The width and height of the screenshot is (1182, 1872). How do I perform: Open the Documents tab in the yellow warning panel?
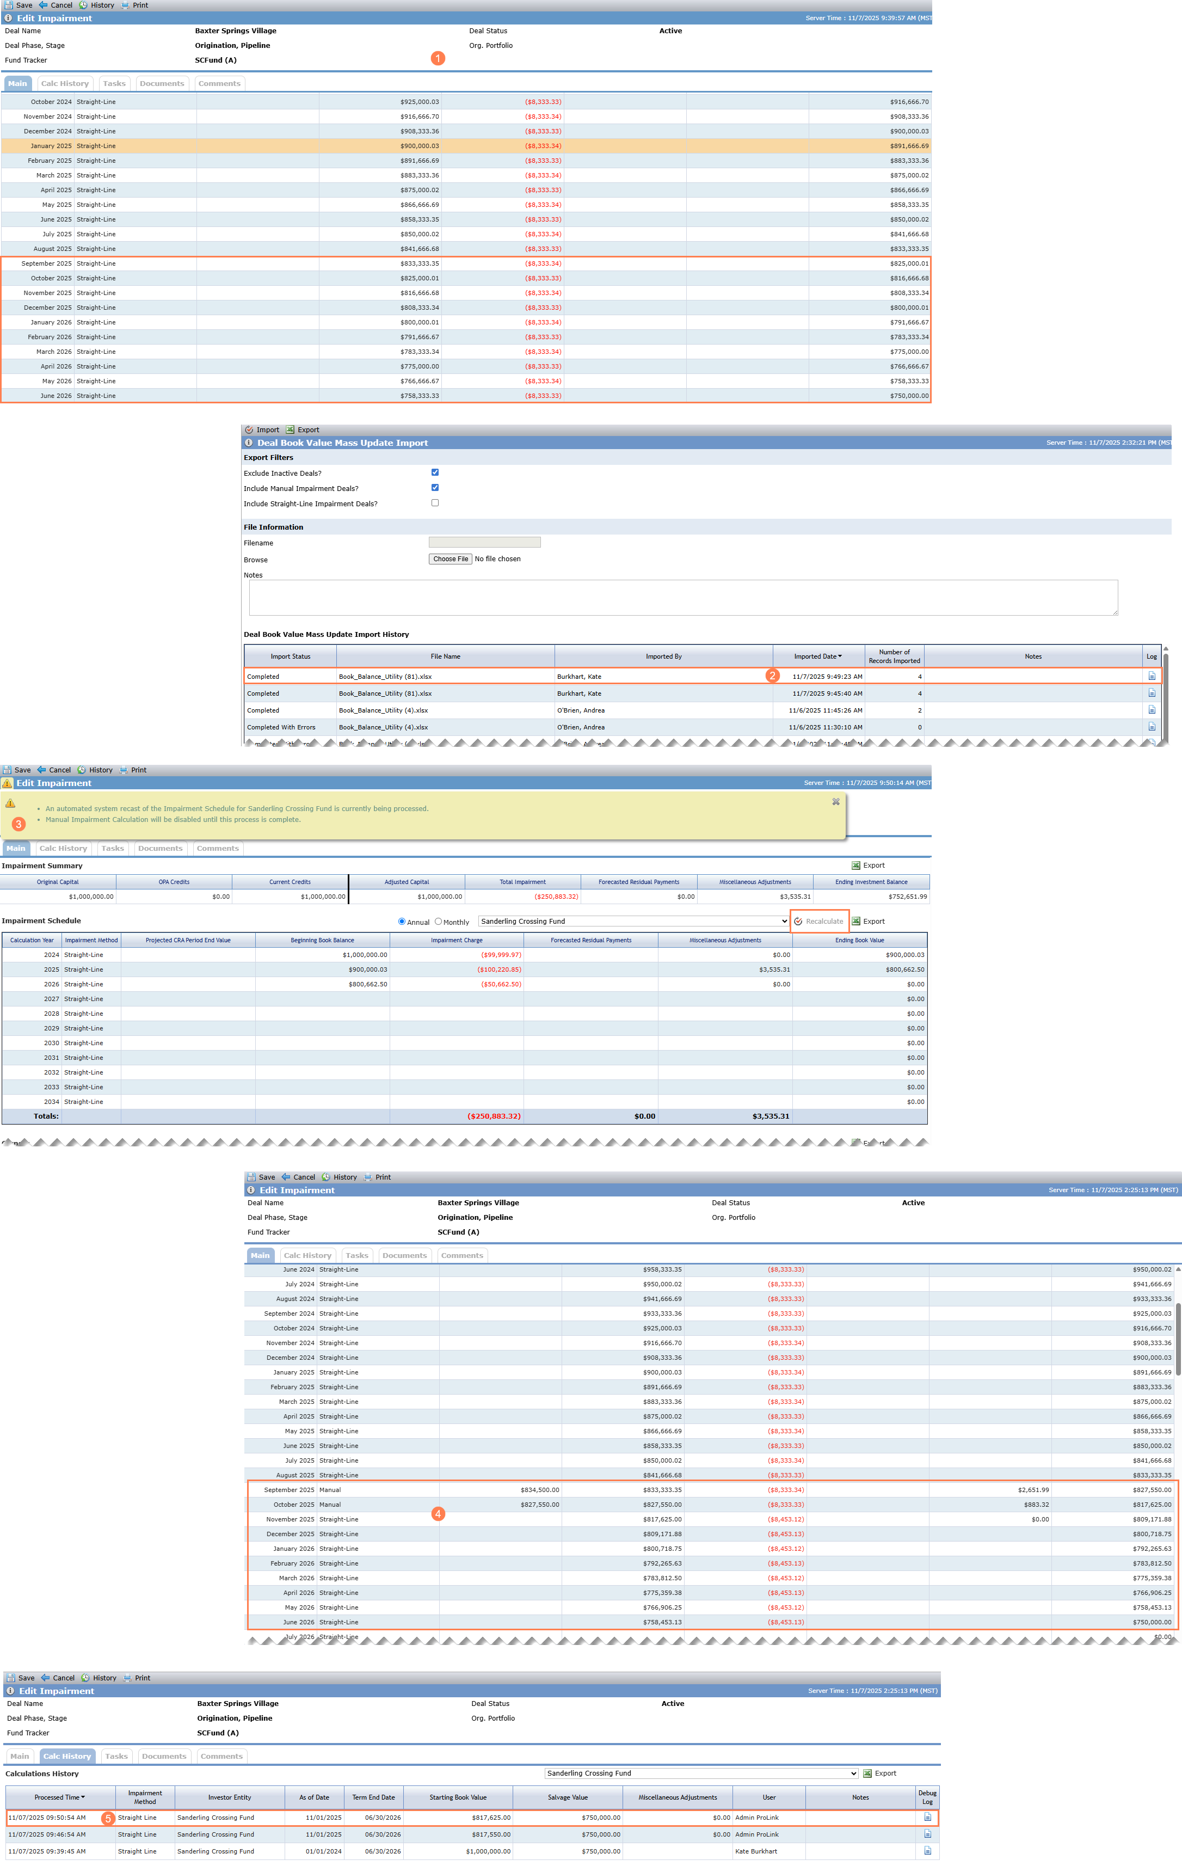click(160, 849)
